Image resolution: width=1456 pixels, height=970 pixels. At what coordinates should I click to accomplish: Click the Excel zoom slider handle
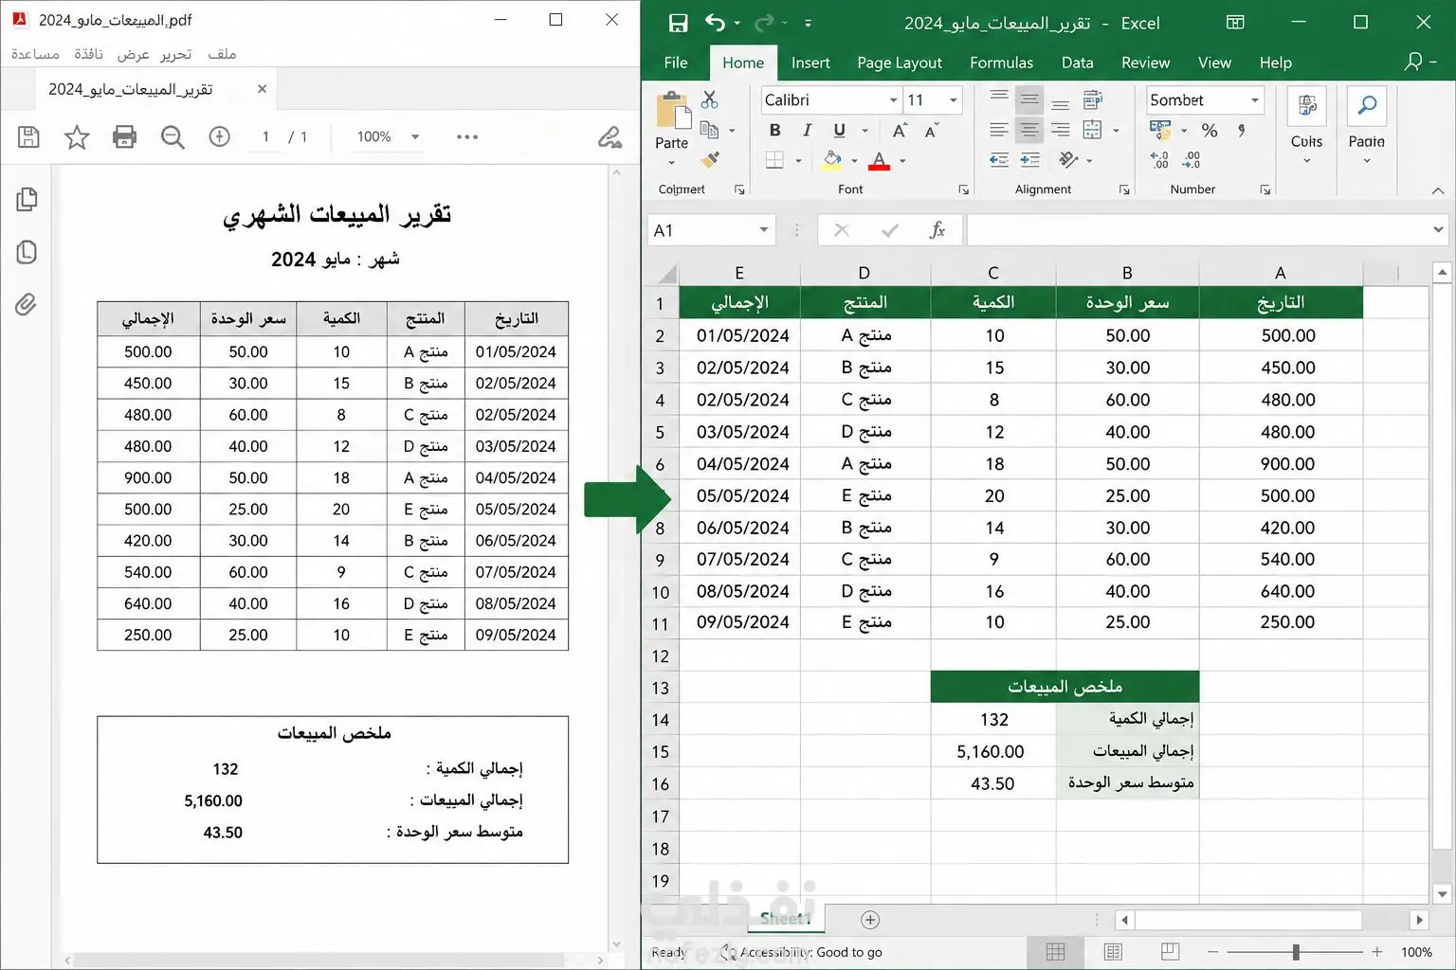[x=1295, y=952]
